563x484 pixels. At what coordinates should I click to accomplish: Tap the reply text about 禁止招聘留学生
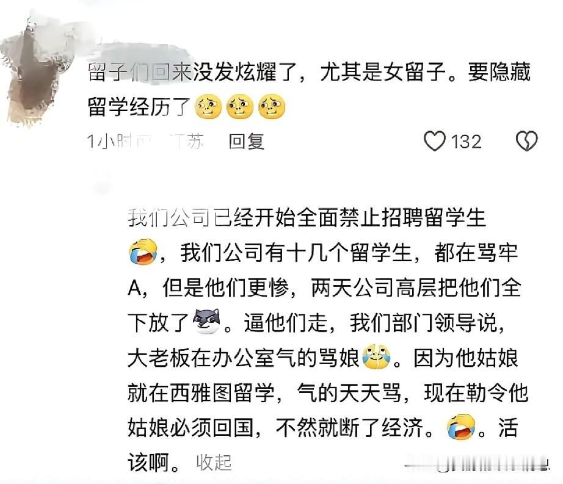click(x=307, y=217)
